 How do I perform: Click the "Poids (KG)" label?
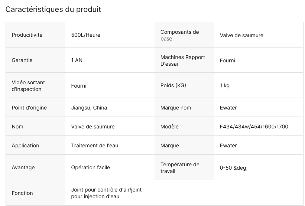[173, 85]
